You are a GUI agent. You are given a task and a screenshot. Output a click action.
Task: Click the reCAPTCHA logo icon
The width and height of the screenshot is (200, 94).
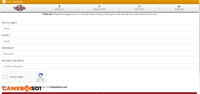[x=40, y=75]
